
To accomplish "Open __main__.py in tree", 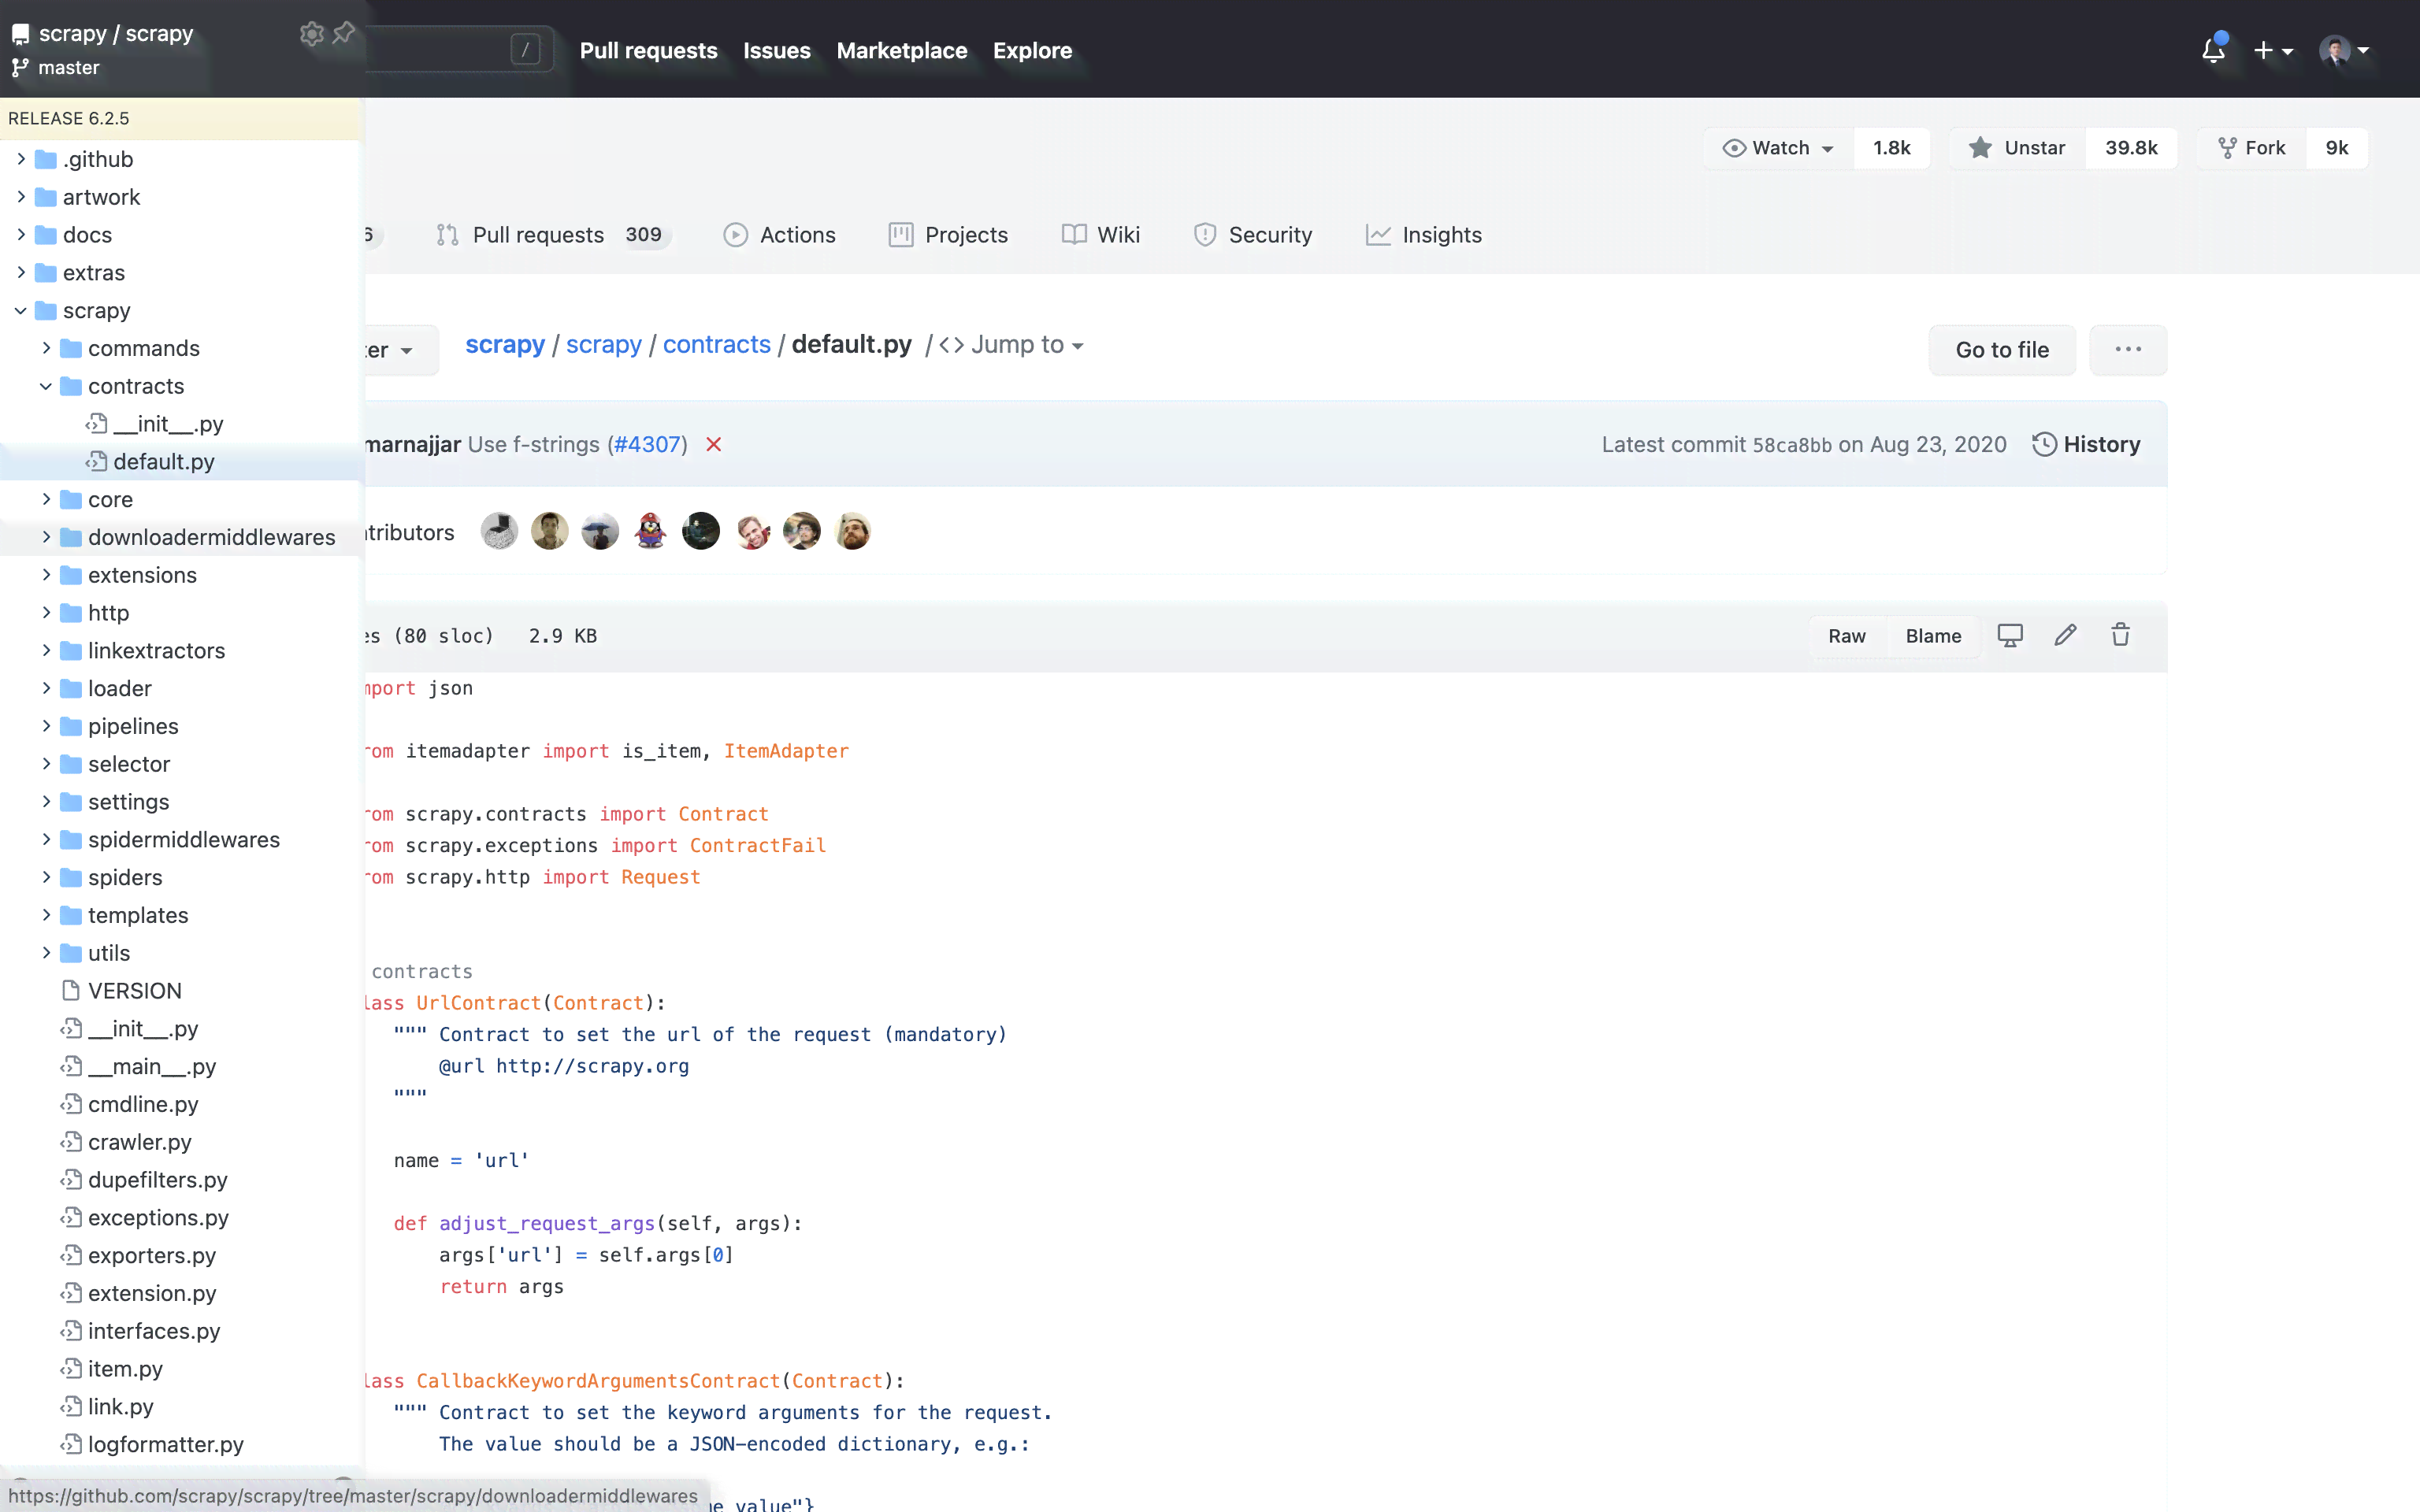I will pyautogui.click(x=151, y=1066).
